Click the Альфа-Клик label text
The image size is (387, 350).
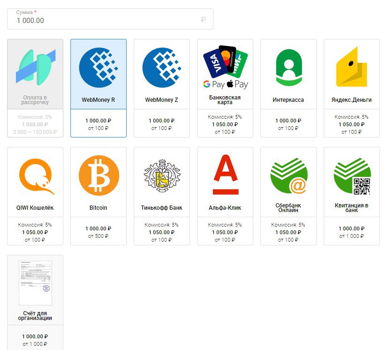(225, 208)
